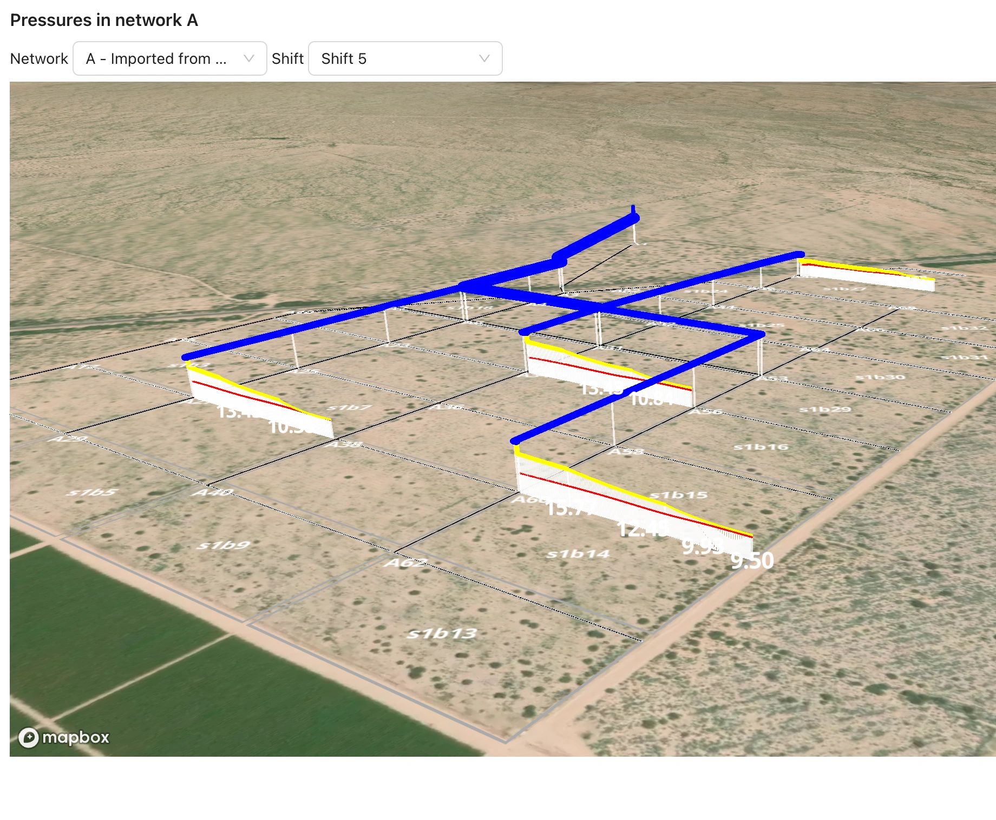
Task: Click the s1b7 block label
Action: [x=349, y=407]
